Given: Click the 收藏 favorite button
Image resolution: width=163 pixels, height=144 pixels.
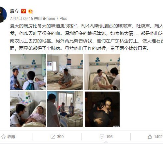Looking at the screenshot, I should (11, 137).
